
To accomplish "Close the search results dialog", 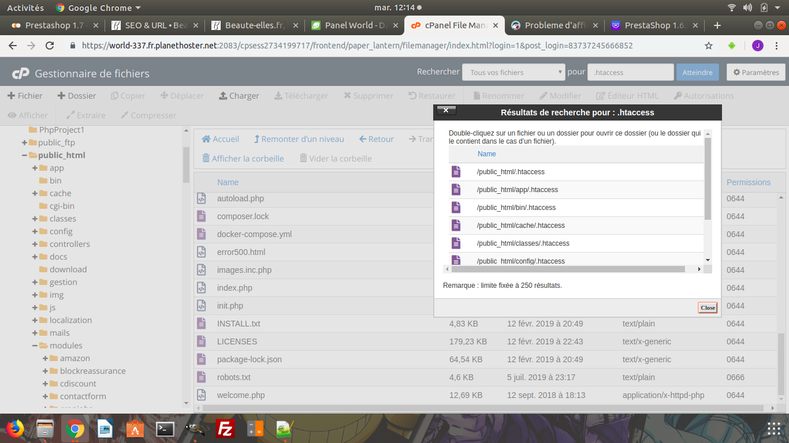I will 708,307.
